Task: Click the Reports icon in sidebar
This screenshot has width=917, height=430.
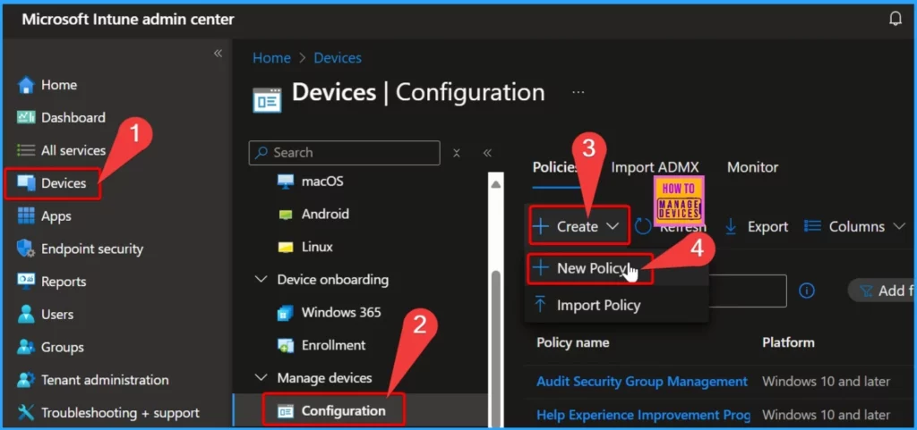Action: 26,282
